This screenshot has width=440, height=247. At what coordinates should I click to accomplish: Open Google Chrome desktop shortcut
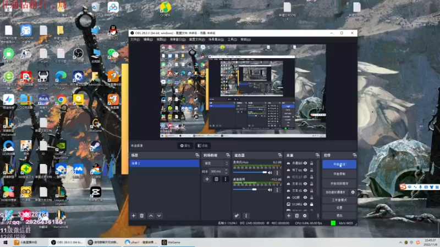point(61,103)
